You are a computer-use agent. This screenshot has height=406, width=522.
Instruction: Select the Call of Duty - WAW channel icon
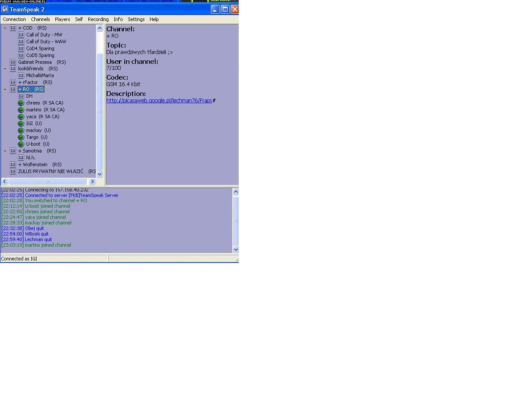[x=21, y=42]
